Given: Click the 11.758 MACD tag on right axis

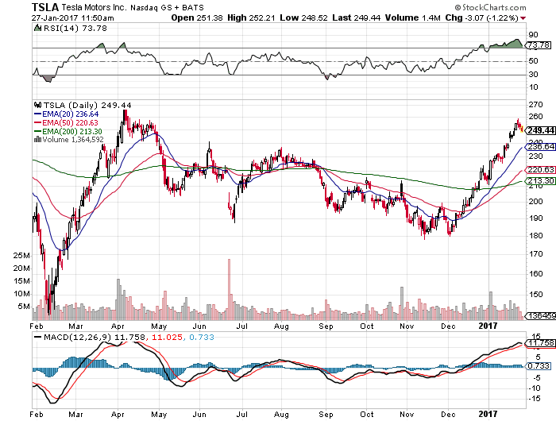Looking at the screenshot, I should click(539, 343).
